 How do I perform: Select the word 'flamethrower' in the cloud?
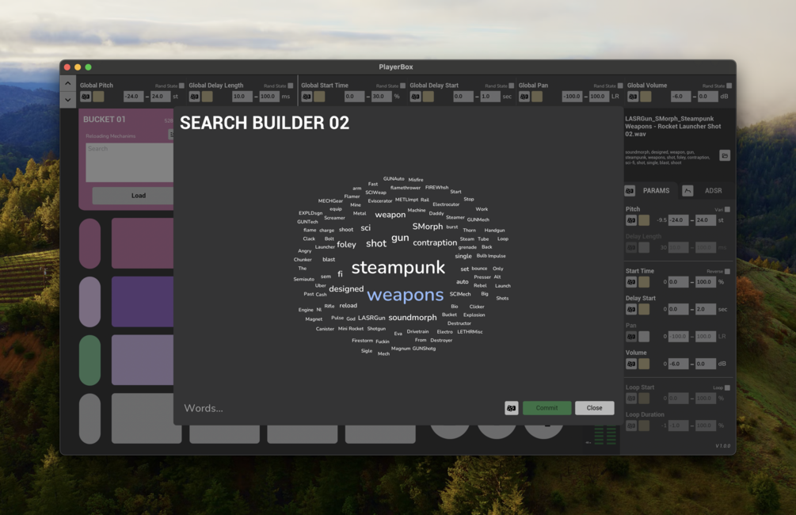pos(405,188)
